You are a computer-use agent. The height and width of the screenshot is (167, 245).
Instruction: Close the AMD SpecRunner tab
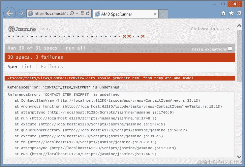click(x=155, y=14)
